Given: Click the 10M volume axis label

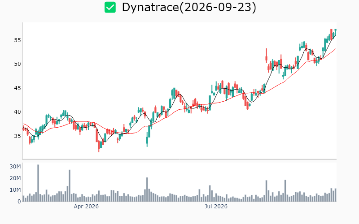Looking at the screenshot, I should [15, 190].
